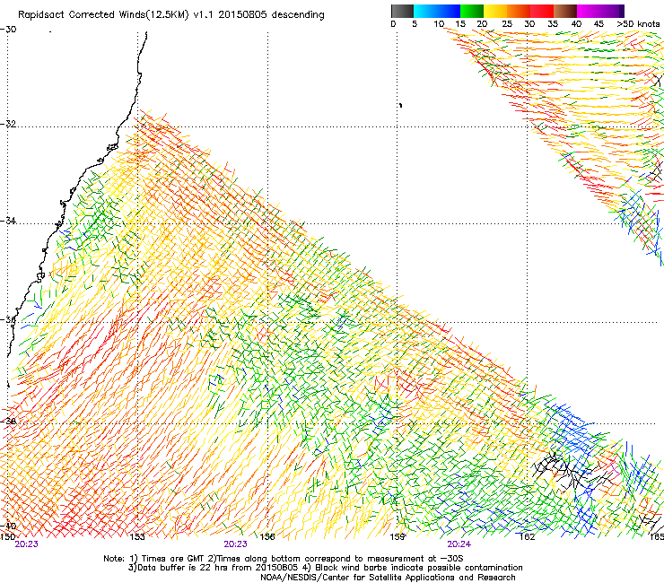The image size is (664, 583).
Task: Click the '20150805 descending' text in the title
Action: 271,15
